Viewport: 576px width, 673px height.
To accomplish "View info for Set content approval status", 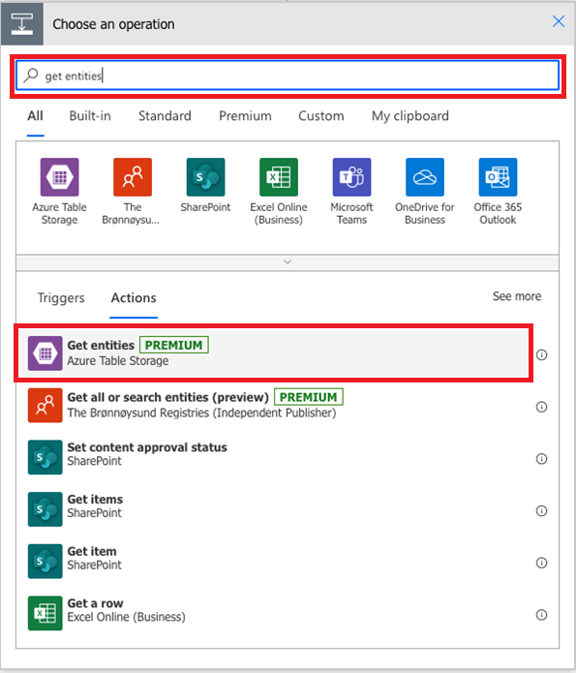I will tap(542, 459).
